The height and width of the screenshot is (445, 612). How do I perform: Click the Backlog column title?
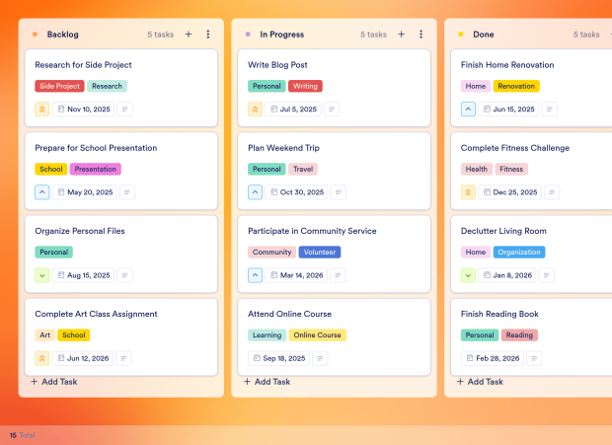pos(63,35)
